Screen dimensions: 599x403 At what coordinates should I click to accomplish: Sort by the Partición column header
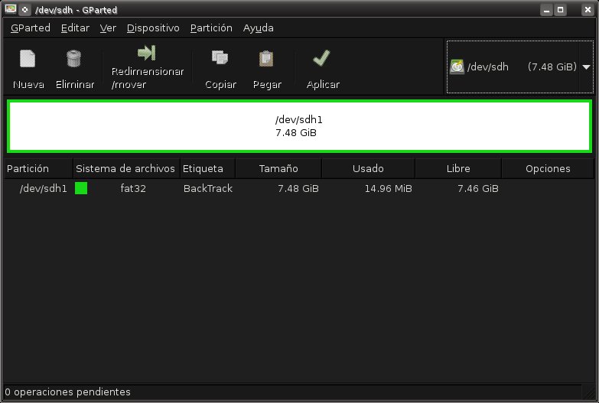(x=38, y=168)
